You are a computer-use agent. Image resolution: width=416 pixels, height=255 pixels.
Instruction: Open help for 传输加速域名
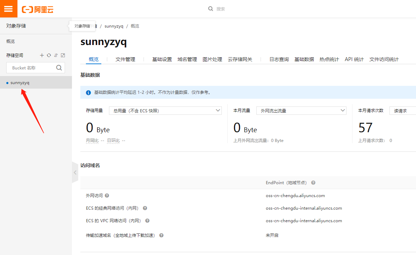click(161, 235)
